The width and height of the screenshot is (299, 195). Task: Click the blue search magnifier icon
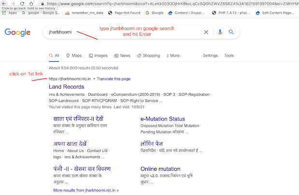[x=231, y=32]
